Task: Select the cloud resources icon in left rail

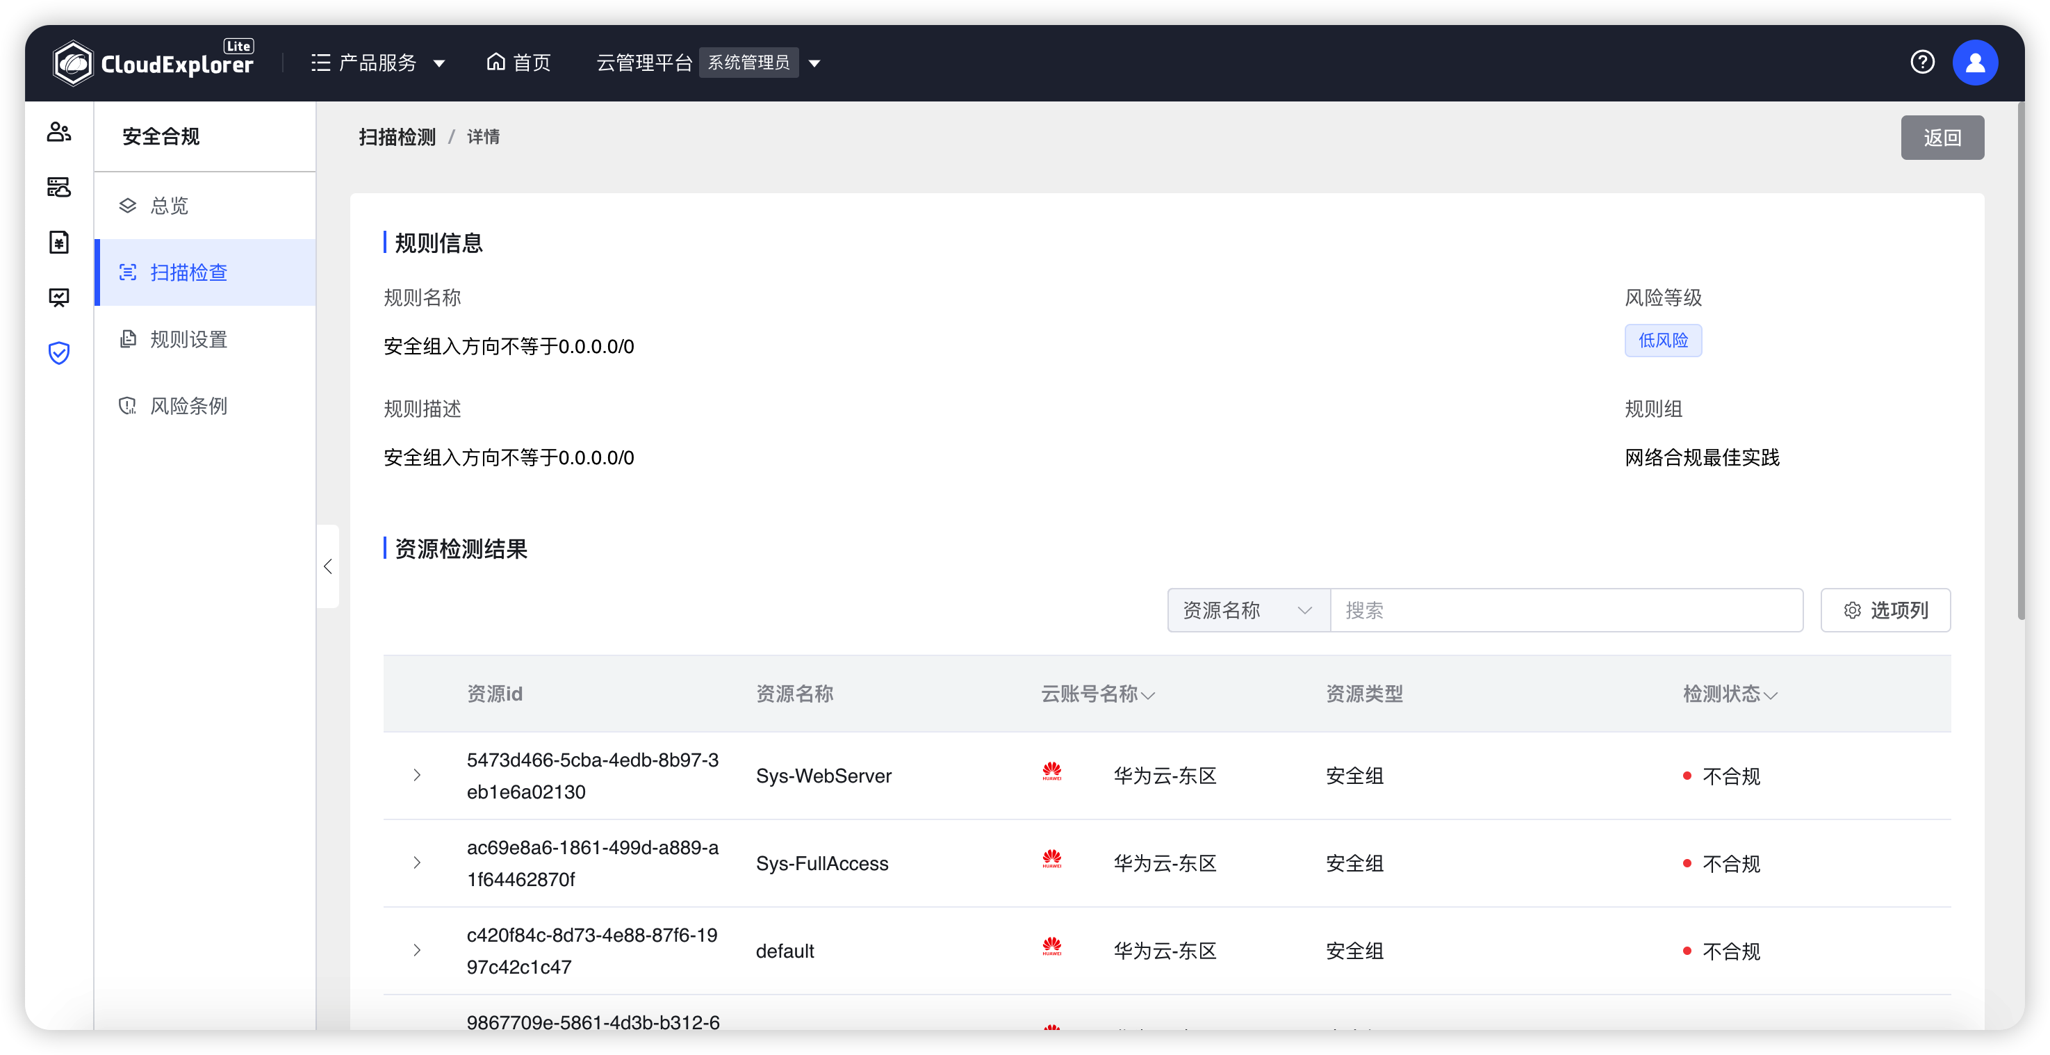Action: [x=59, y=188]
